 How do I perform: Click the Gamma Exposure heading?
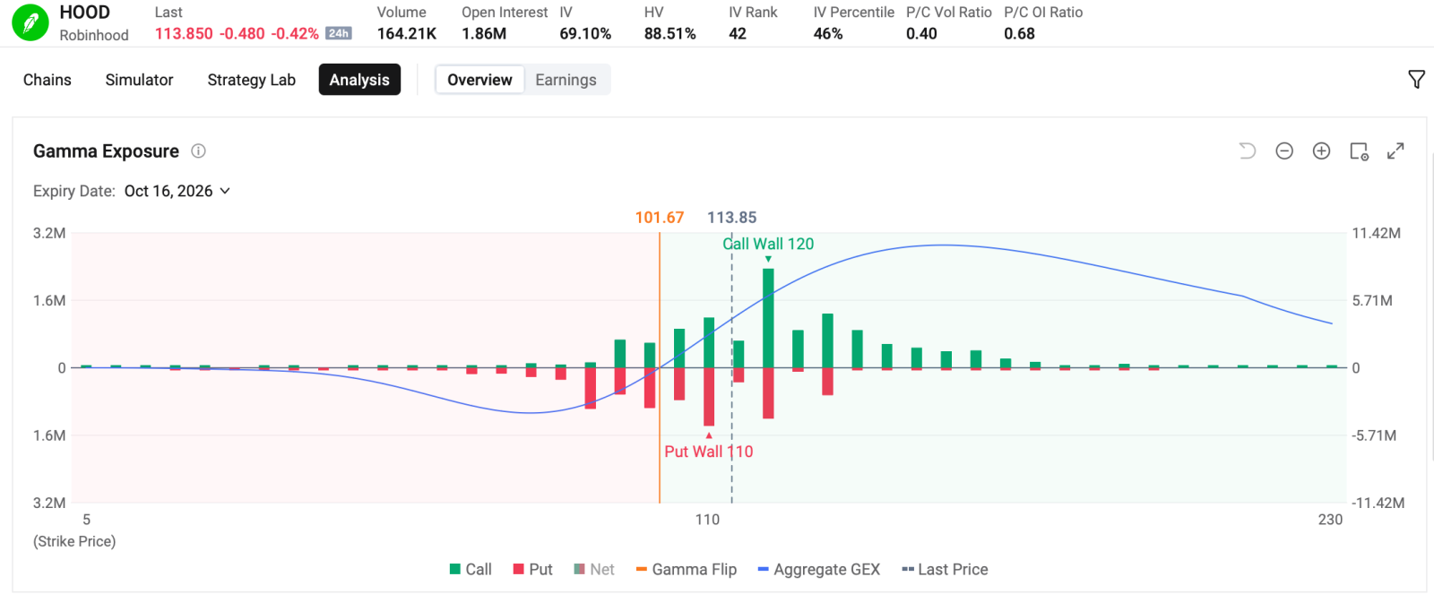tap(106, 151)
